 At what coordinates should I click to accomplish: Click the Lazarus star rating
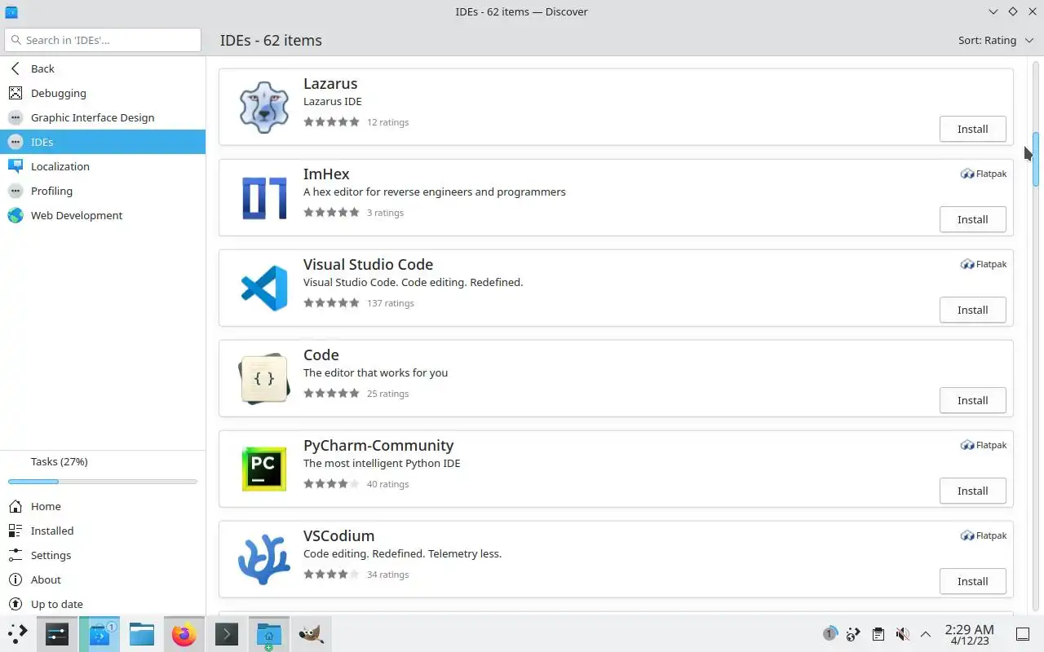point(331,122)
